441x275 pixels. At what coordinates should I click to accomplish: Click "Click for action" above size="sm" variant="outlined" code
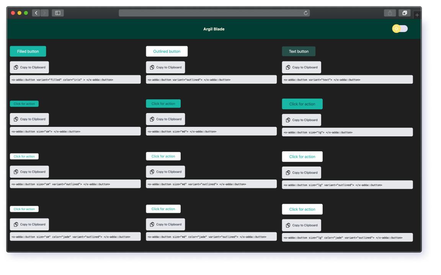point(24,156)
